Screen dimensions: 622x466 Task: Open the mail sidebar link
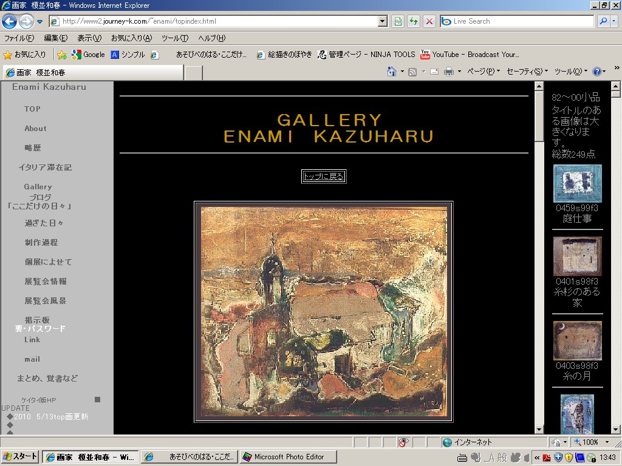tap(32, 359)
